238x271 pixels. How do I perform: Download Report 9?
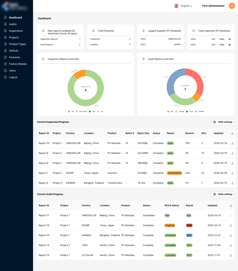[x=232, y=153]
